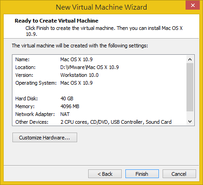The height and width of the screenshot is (185, 203).
Task: Click the Ready to Create Virtual Machine heading
Action: 56,21
